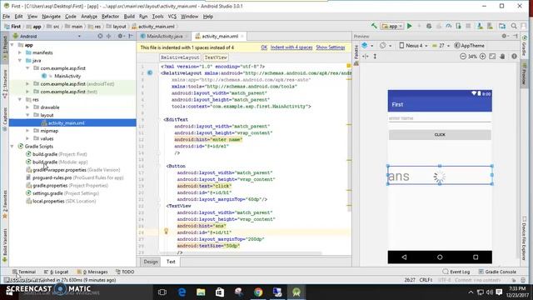Screen dimensions: 533x300
Task: Click the Debug app bug icon
Action: [429, 26]
